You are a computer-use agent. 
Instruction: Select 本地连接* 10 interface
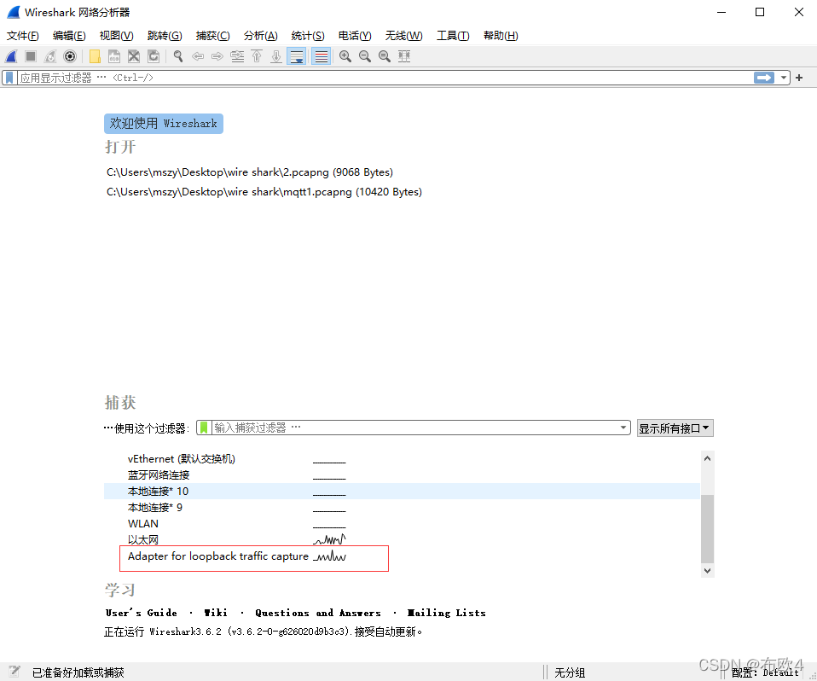point(402,492)
